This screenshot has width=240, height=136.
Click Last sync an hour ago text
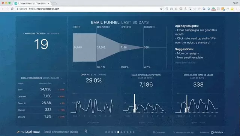[x=184, y=132]
